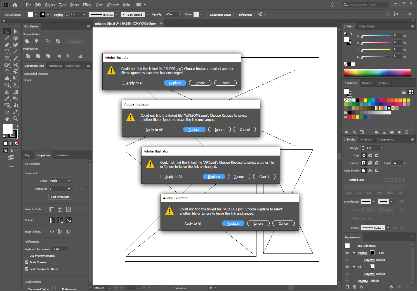Click the Show Transparency Grid icon

pyautogui.click(x=69, y=209)
